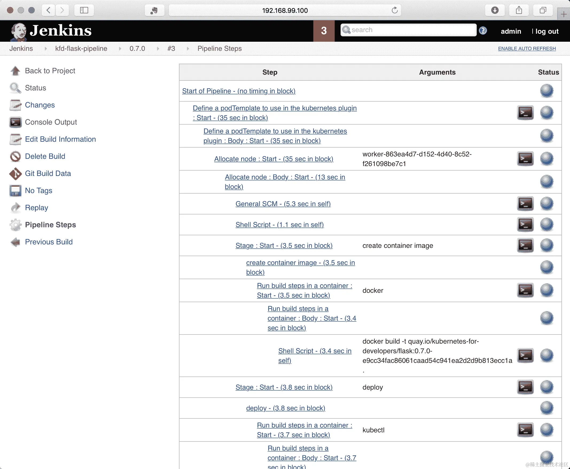Enable auto refresh link
The width and height of the screenshot is (570, 469).
coord(526,49)
